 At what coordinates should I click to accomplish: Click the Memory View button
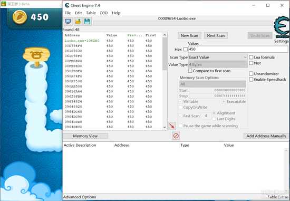[x=85, y=136]
